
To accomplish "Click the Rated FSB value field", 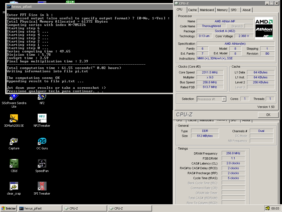I will (210, 87).
